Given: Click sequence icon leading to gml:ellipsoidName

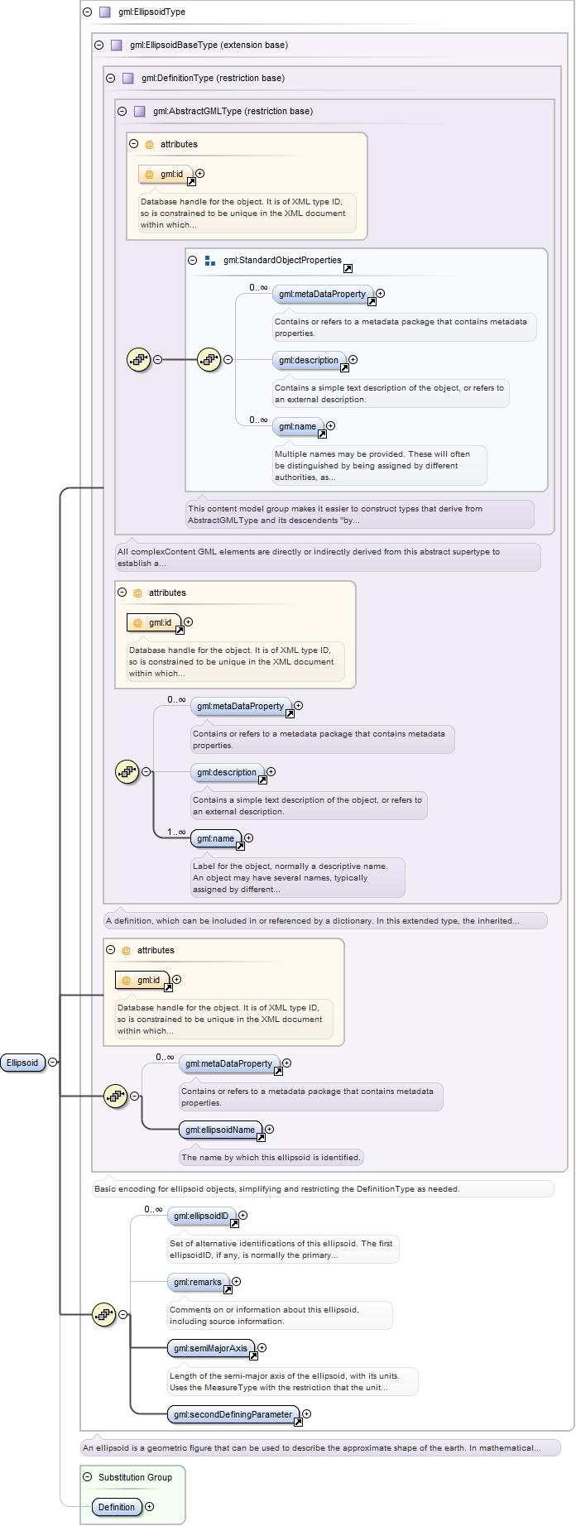Looking at the screenshot, I should tap(115, 1096).
